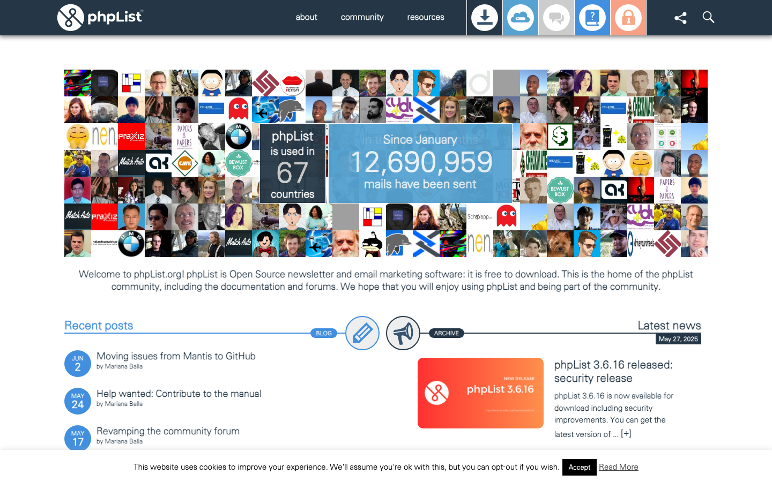
Task: Click the green dollar sign logo tile
Action: [x=560, y=137]
